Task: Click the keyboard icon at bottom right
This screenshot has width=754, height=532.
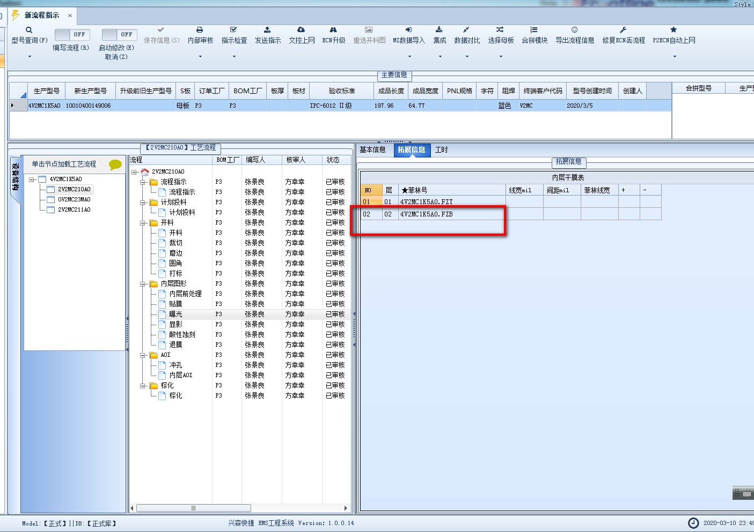Action: click(x=747, y=494)
